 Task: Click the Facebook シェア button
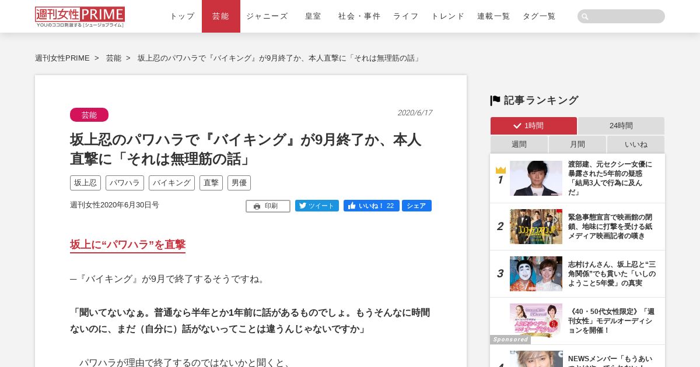pyautogui.click(x=416, y=206)
